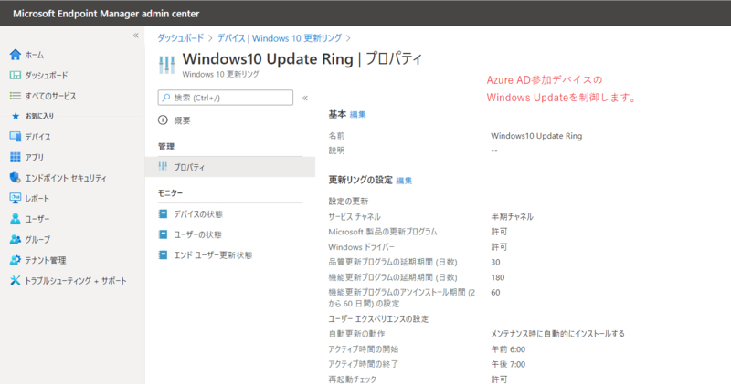Click the Windows ドライバー label
The image size is (731, 384).
click(x=361, y=246)
